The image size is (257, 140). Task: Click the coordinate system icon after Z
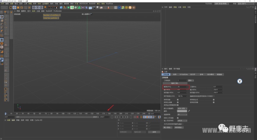click(x=45, y=8)
